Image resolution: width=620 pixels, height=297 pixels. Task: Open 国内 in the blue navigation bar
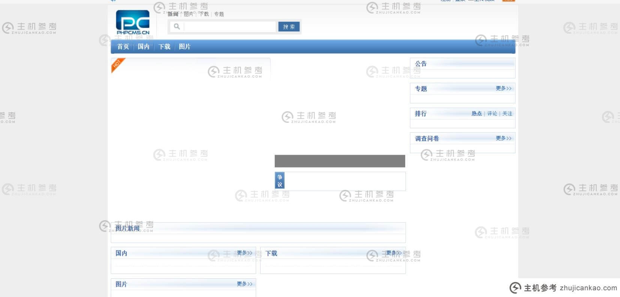coord(144,47)
